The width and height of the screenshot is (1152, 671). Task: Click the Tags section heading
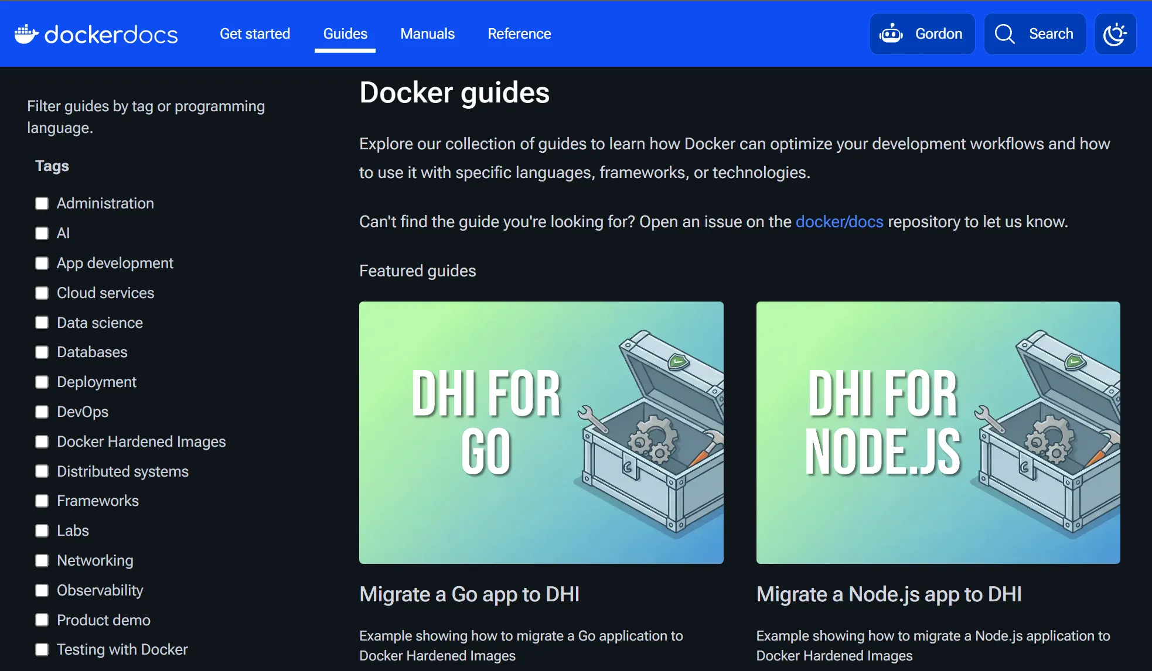pyautogui.click(x=52, y=166)
